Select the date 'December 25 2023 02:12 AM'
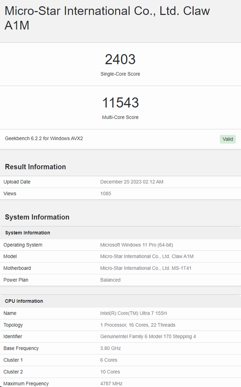The image size is (241, 387). click(x=131, y=182)
